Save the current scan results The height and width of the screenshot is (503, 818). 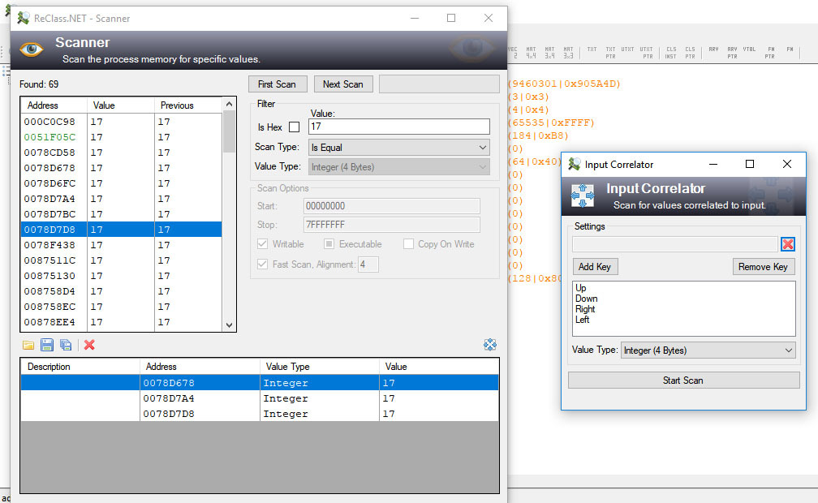(x=47, y=345)
